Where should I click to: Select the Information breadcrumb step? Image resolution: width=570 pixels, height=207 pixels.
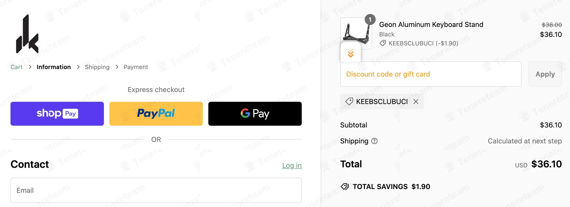(x=54, y=67)
